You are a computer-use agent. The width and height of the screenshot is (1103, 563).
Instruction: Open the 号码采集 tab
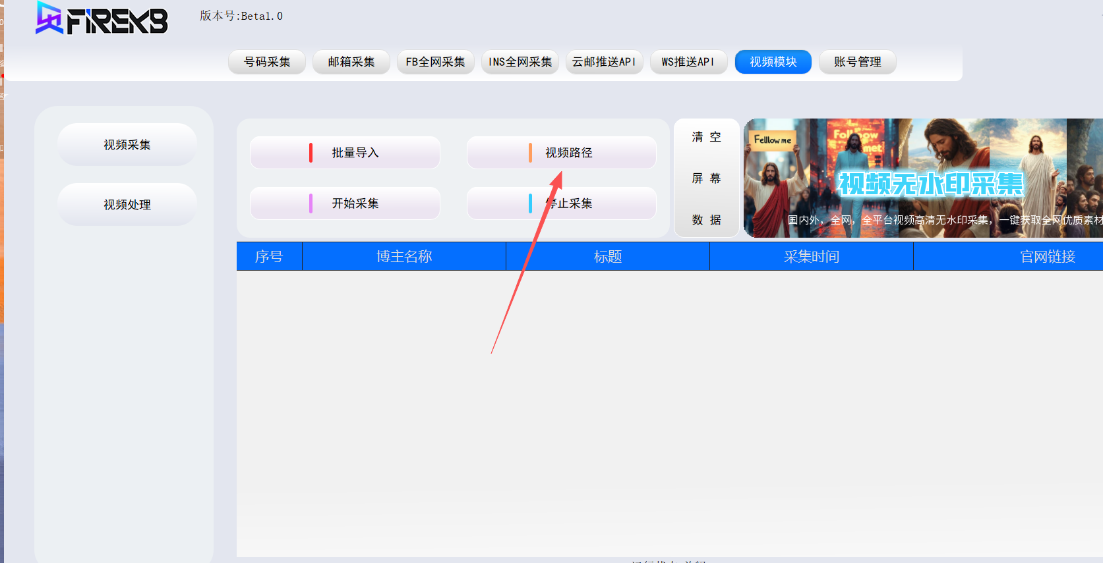[267, 62]
